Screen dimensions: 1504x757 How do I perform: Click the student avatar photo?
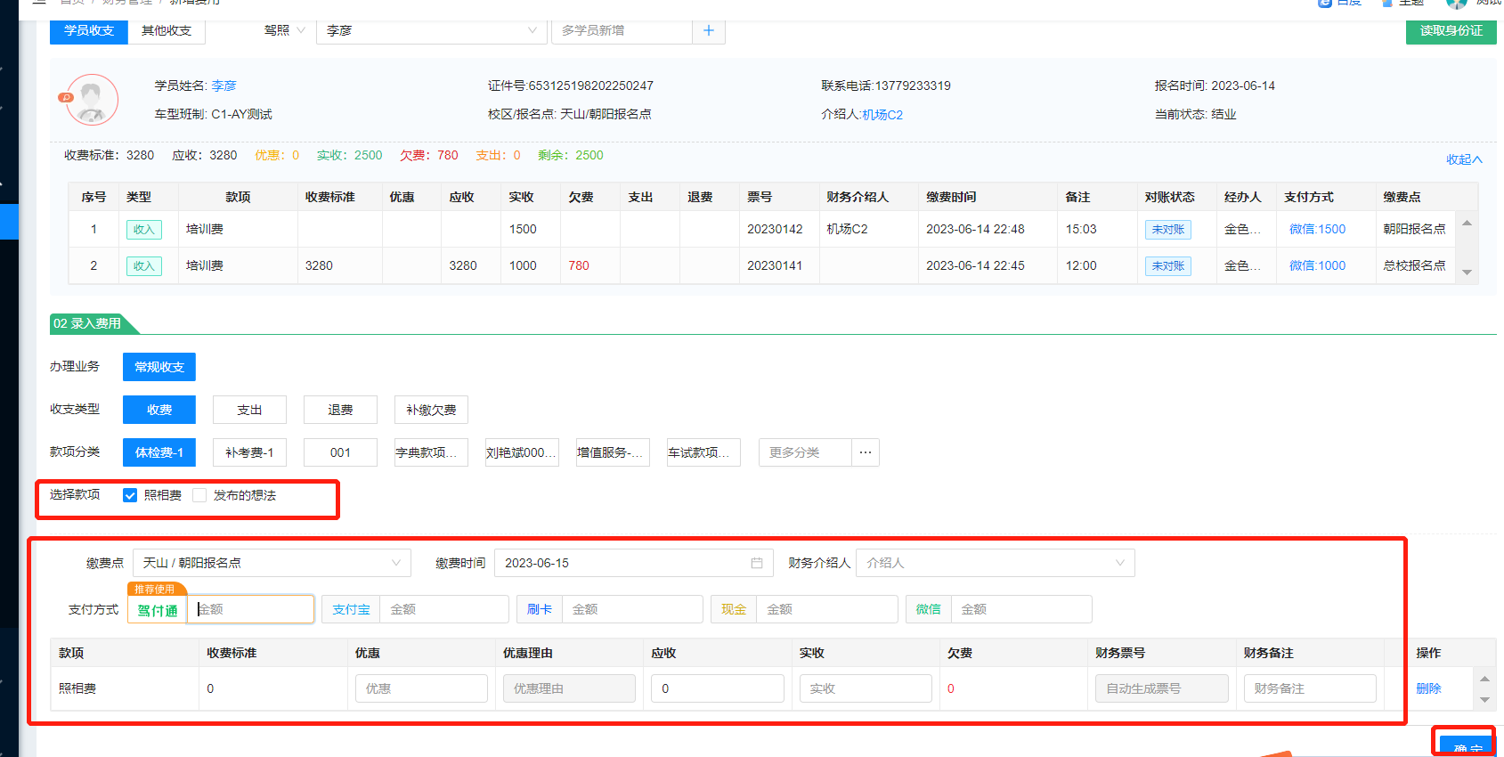(92, 100)
